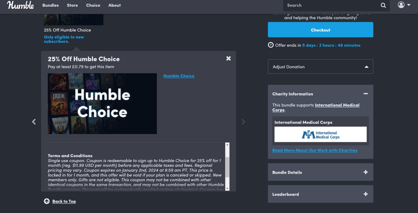Click the 'Pay at least £0.79' text
The image size is (418, 213).
pos(81,67)
